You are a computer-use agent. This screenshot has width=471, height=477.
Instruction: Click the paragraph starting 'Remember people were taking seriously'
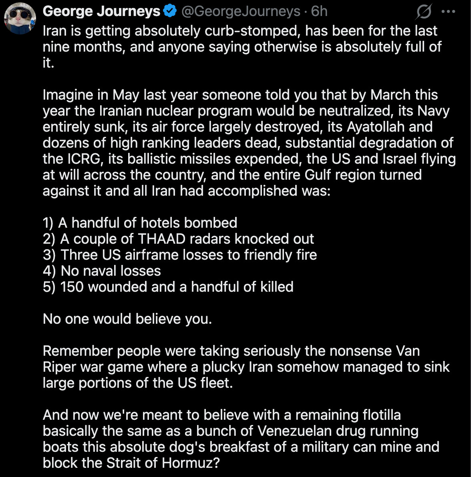coord(246,367)
